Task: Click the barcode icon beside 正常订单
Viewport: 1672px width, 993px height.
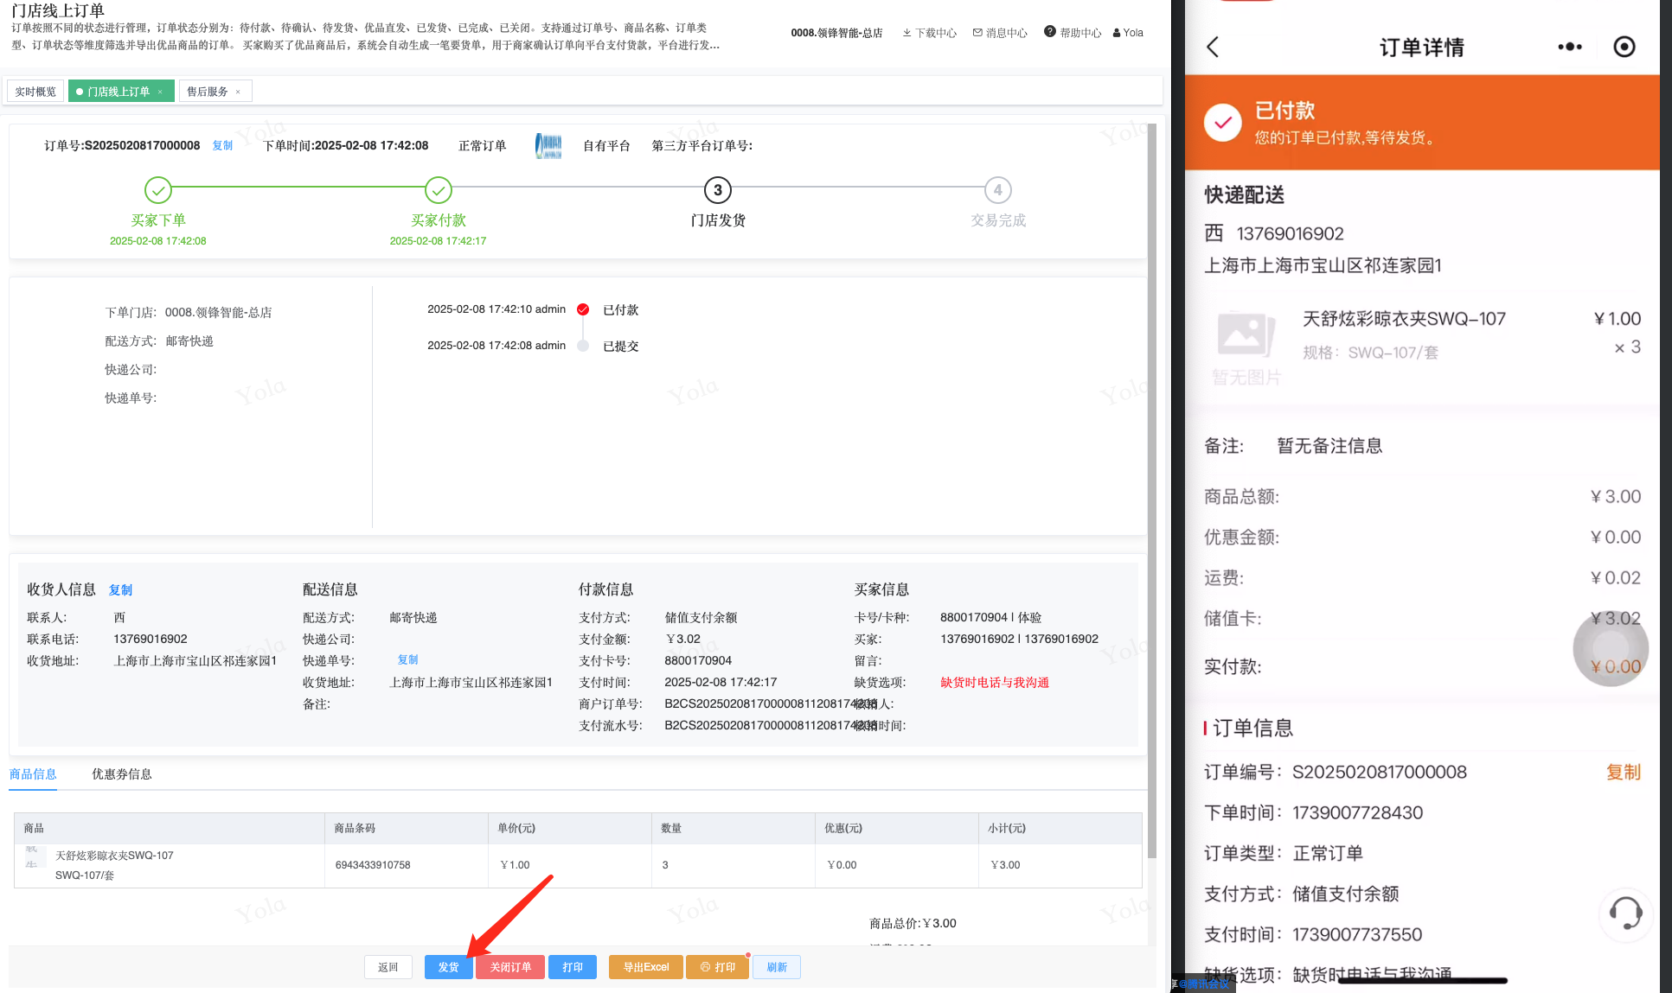Action: pos(548,145)
